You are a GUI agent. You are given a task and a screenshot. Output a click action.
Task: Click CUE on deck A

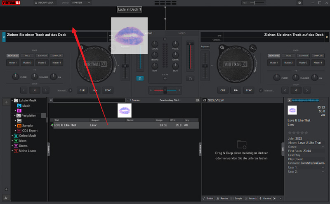pos(82,90)
